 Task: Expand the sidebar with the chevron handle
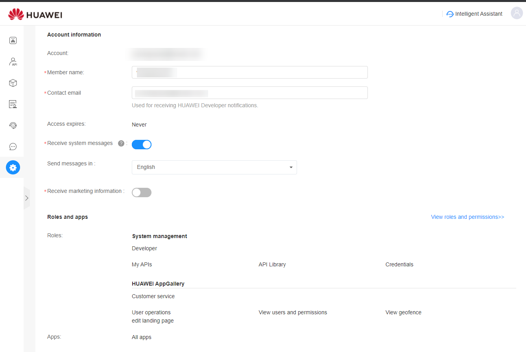27,198
